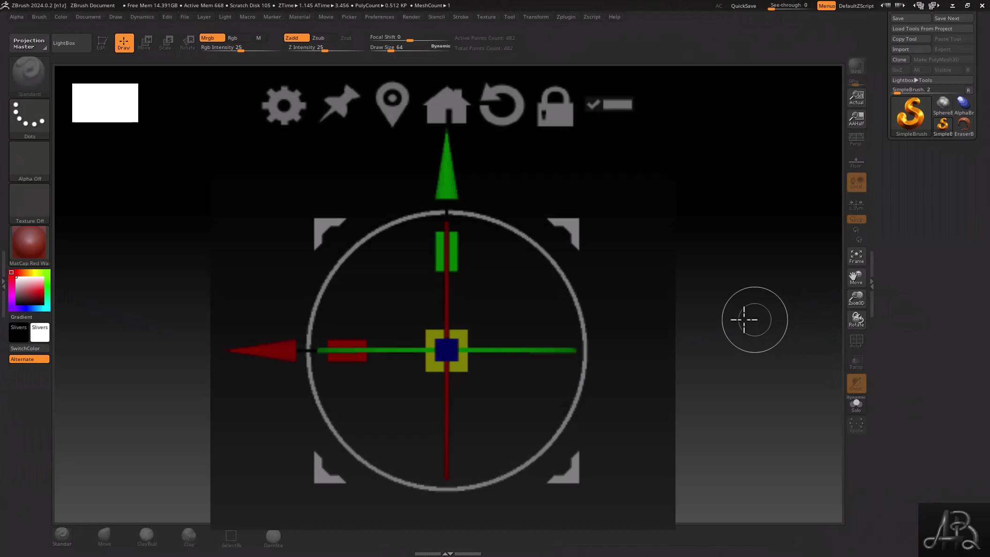
Task: Open the Preferences menu
Action: pyautogui.click(x=379, y=17)
